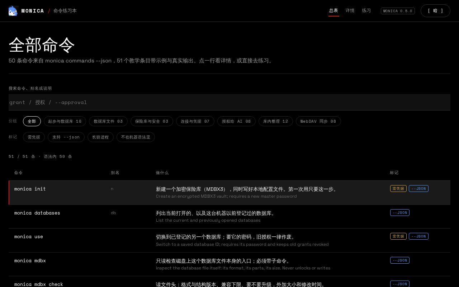Toggle the 需凭据 tag filter
This screenshot has height=287, width=459.
click(34, 137)
